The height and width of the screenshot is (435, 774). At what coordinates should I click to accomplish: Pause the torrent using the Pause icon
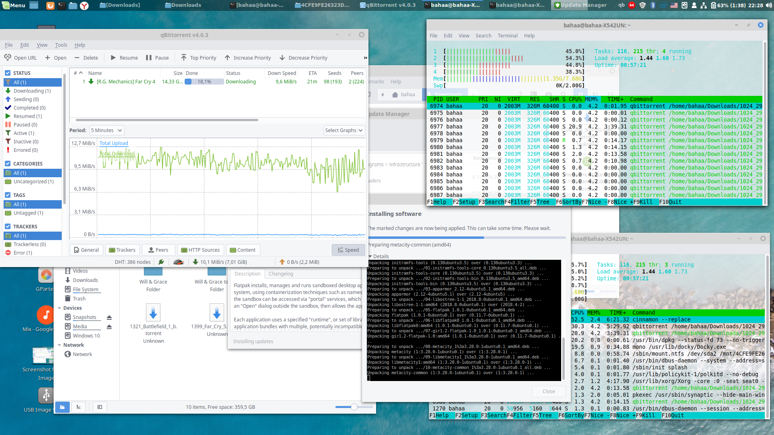point(148,58)
